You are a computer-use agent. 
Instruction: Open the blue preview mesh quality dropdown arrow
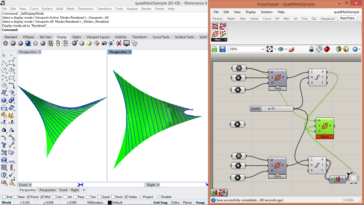[359, 49]
